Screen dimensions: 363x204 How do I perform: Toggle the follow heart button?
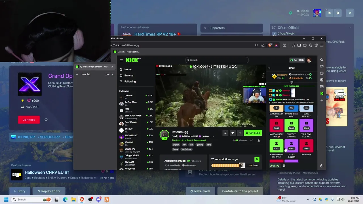coord(233,133)
